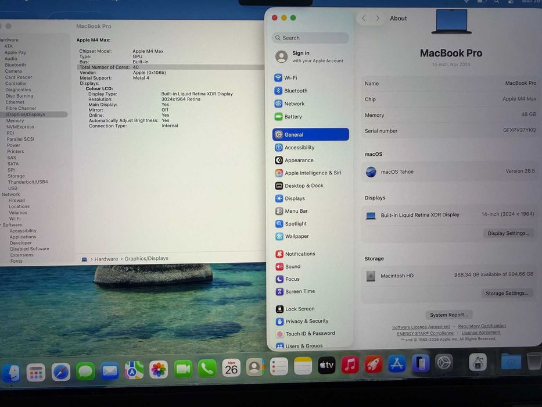542x407 pixels.
Task: Open Contacts app in Dock
Action: (255, 367)
